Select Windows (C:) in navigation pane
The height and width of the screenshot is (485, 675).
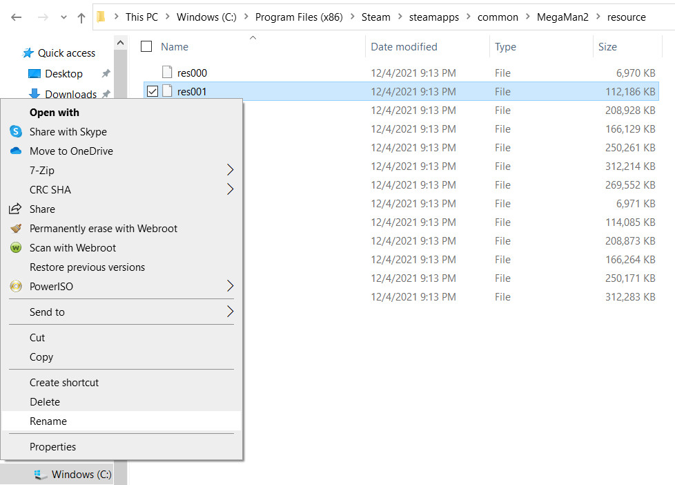(x=81, y=475)
